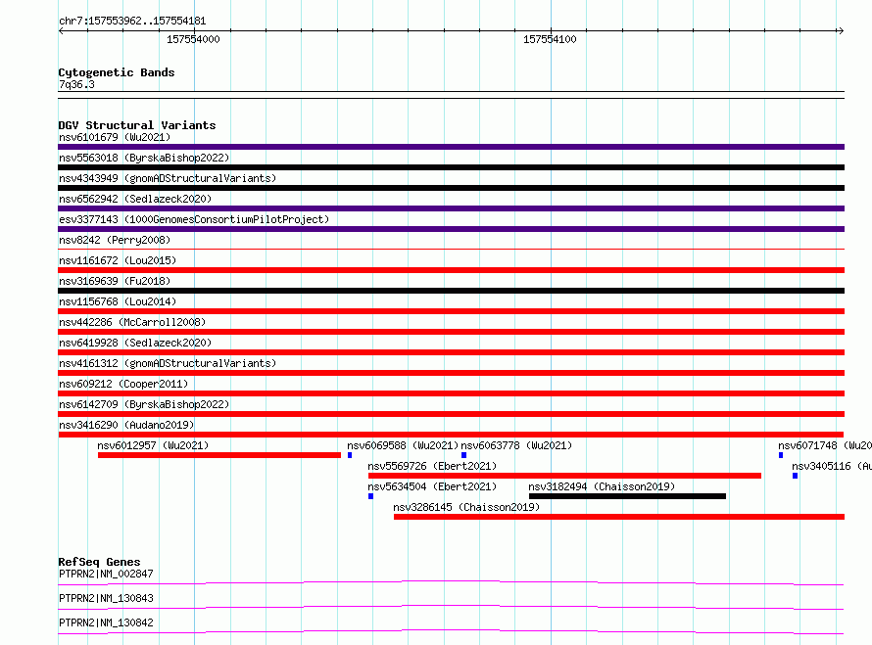The image size is (872, 645).
Task: Open nsv5634504 (Ebert2021) label
Action: pos(432,486)
